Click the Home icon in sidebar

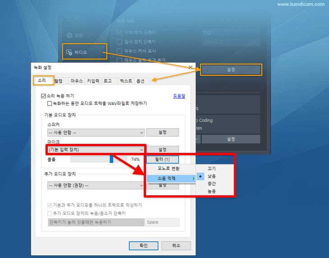click(69, 19)
